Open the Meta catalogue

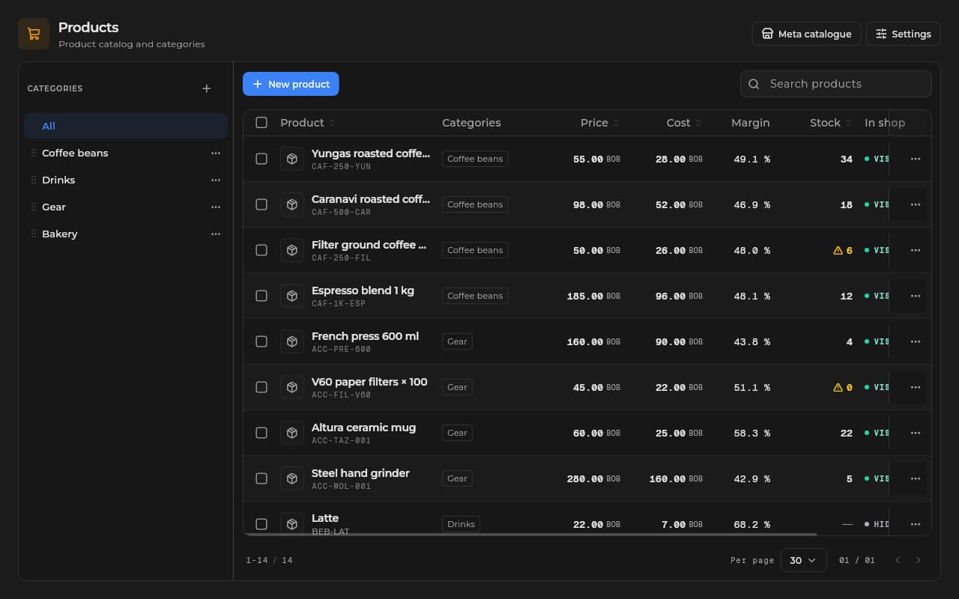click(x=806, y=34)
